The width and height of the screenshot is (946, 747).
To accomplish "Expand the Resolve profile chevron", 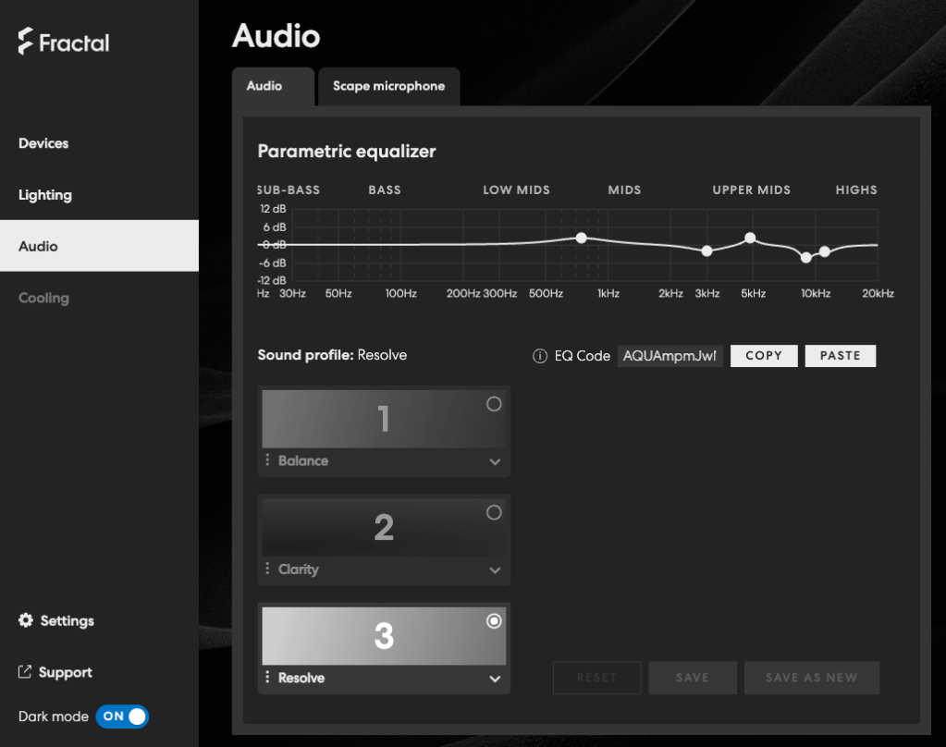I will pyautogui.click(x=495, y=679).
